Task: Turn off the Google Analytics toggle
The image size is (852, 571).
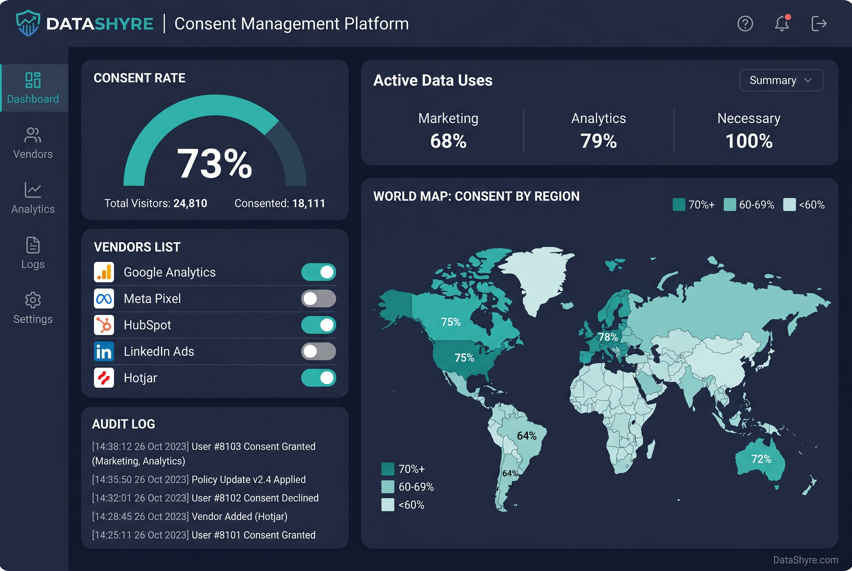Action: click(318, 272)
